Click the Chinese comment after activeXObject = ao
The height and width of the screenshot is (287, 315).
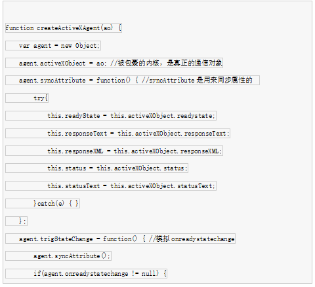166,63
